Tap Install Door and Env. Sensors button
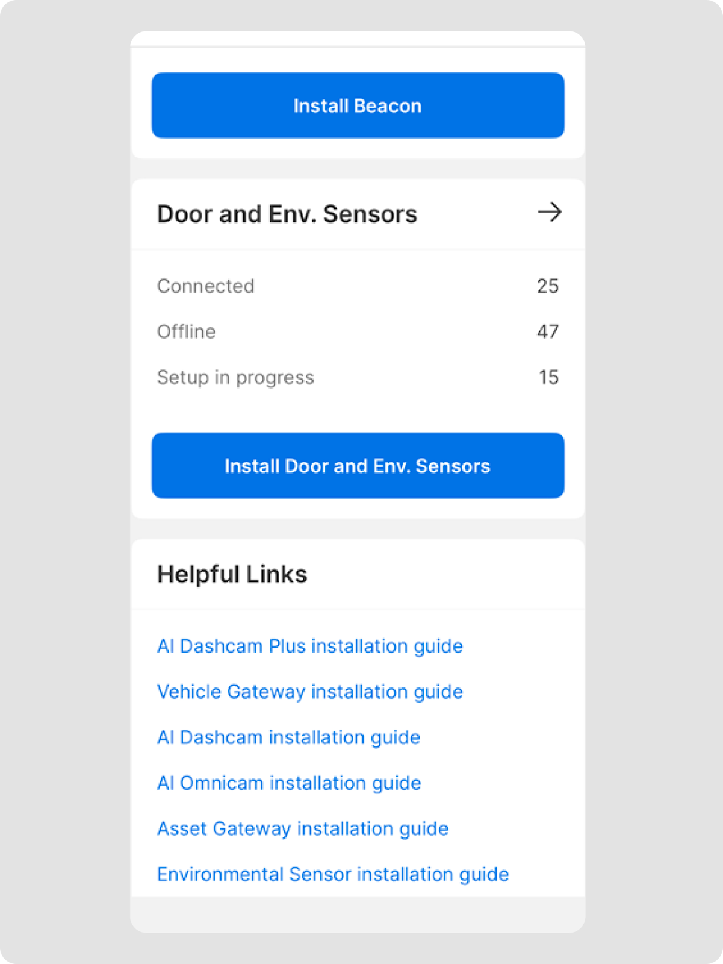 coord(358,466)
